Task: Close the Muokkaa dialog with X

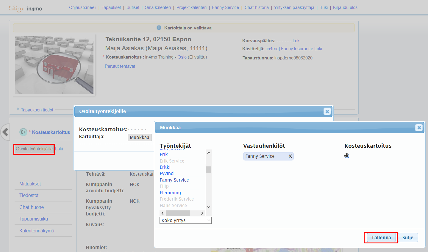Action: pos(419,128)
